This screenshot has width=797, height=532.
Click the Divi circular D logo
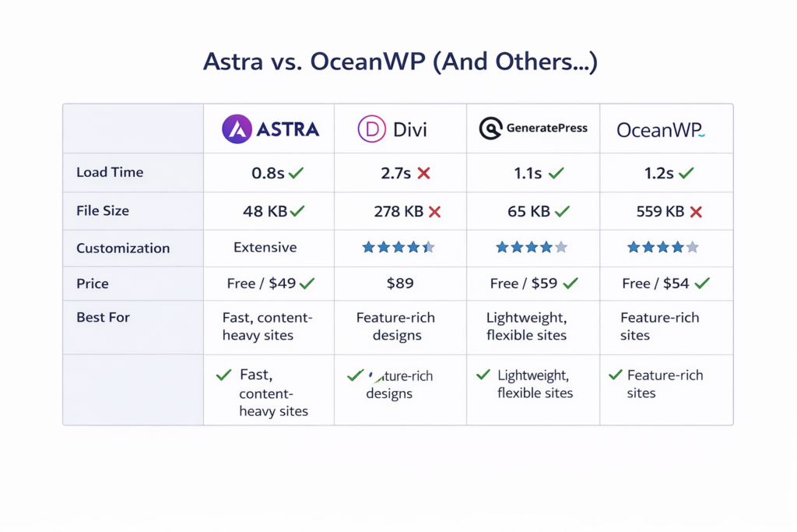(x=372, y=129)
